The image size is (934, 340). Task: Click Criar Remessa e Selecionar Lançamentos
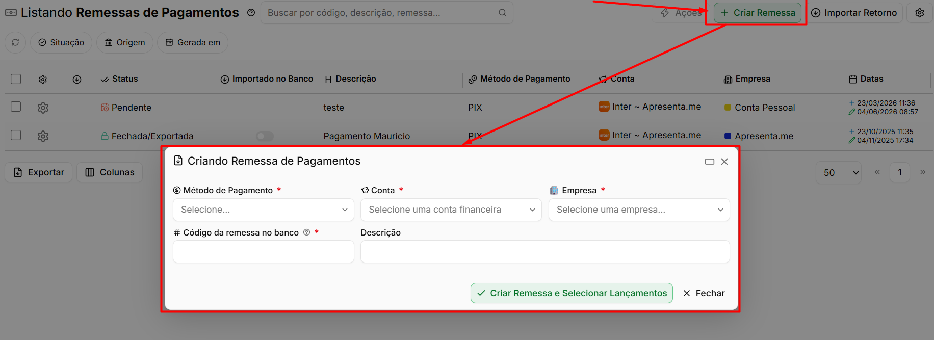coord(572,293)
